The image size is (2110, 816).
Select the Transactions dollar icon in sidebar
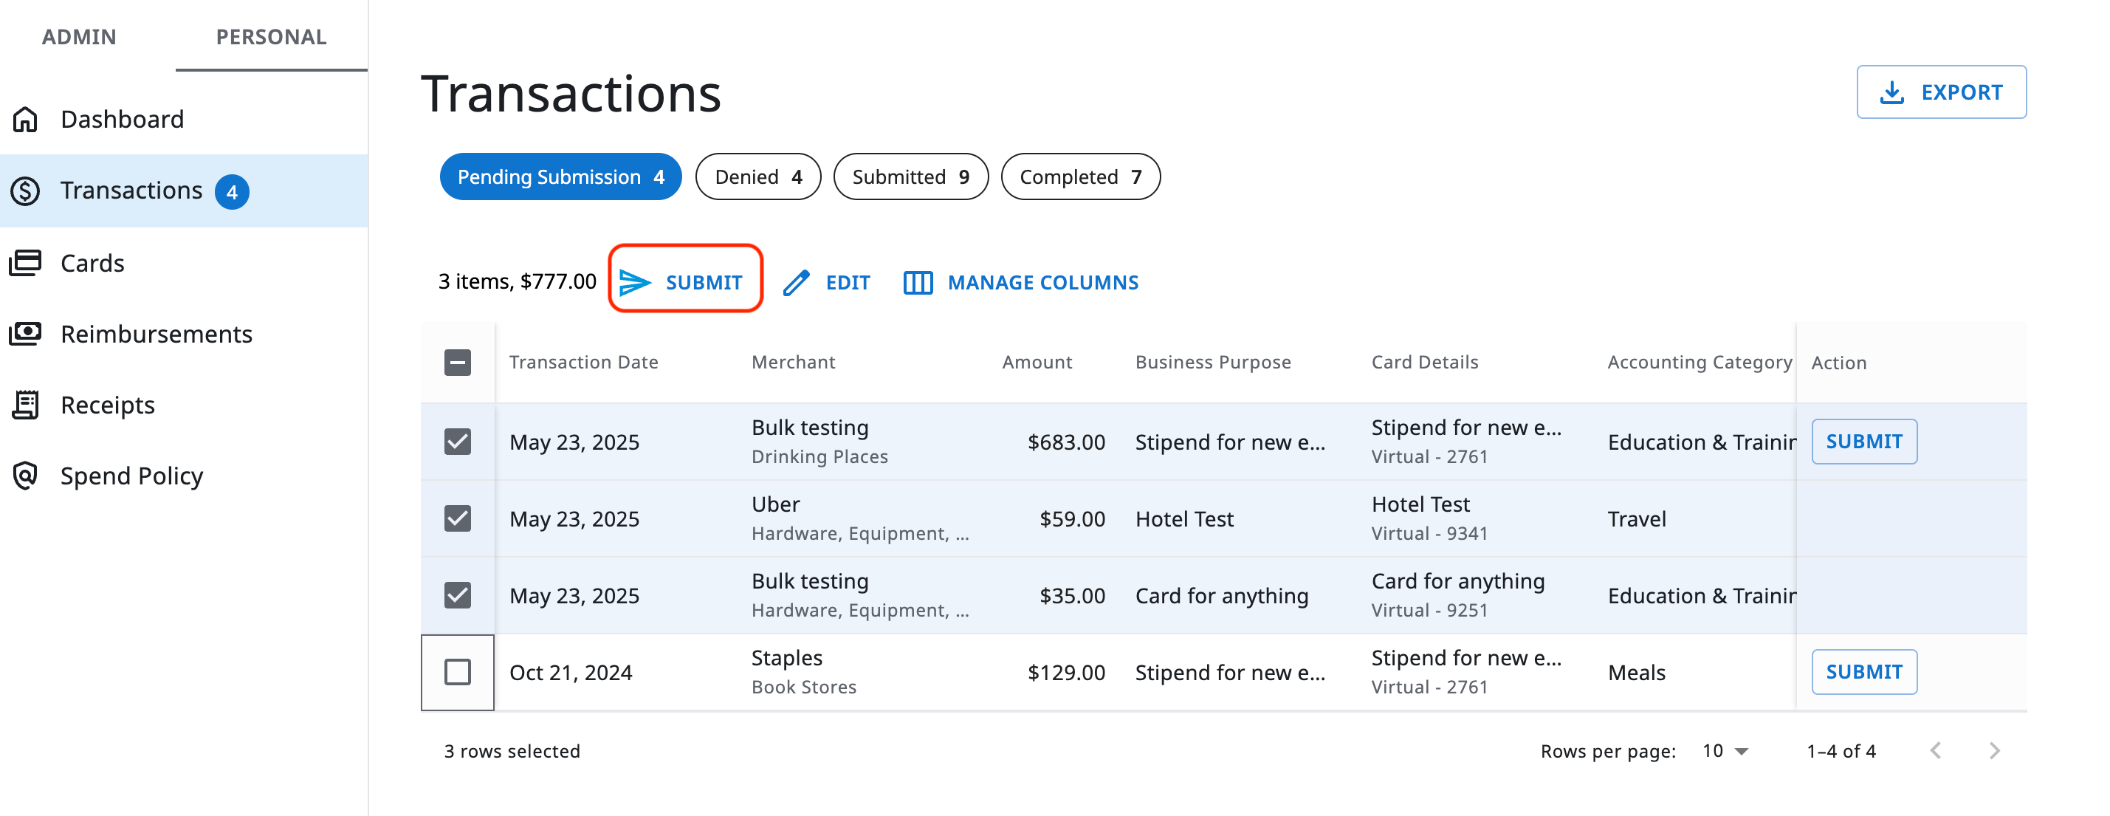tap(24, 190)
